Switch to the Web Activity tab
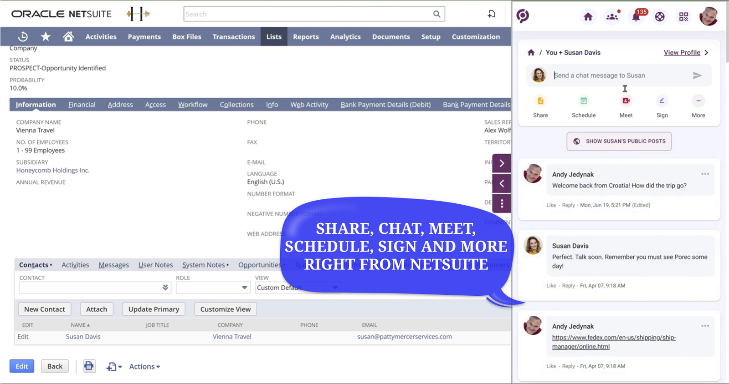The width and height of the screenshot is (729, 384). pyautogui.click(x=309, y=105)
